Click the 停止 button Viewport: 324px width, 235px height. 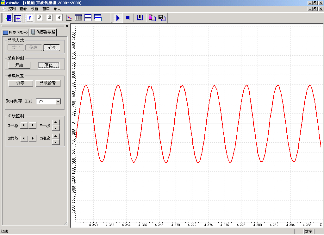click(x=49, y=65)
